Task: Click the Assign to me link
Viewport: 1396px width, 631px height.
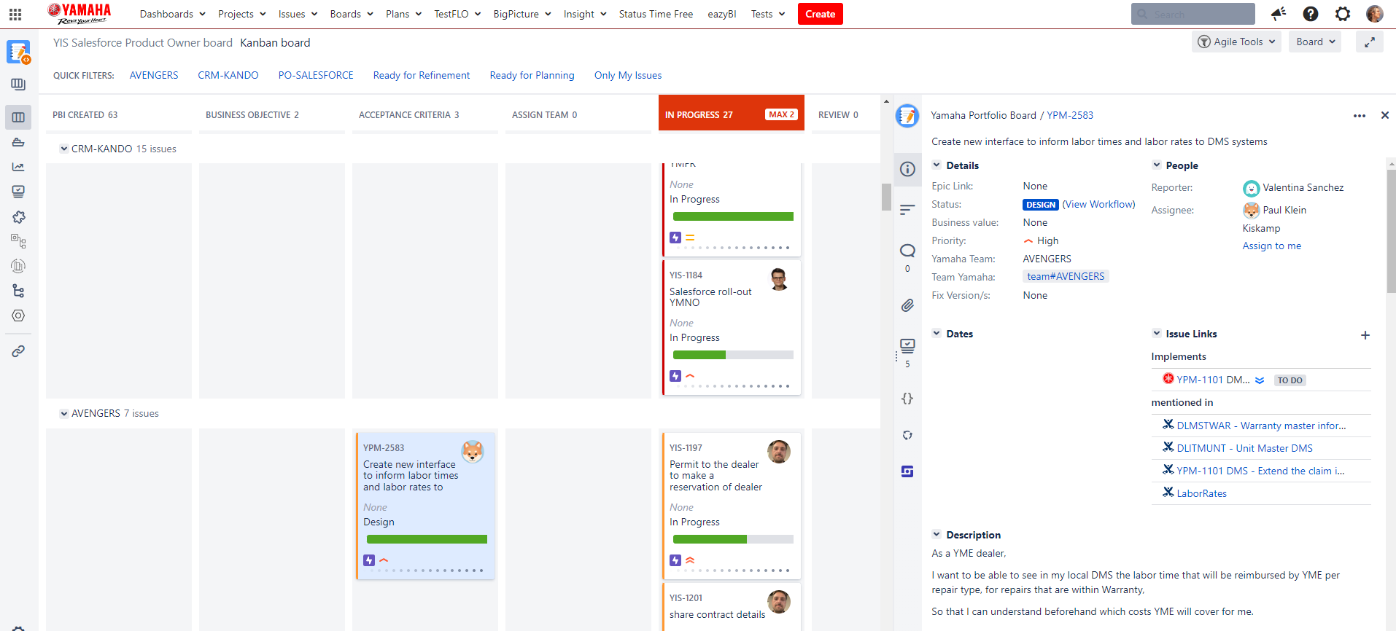Action: point(1272,246)
